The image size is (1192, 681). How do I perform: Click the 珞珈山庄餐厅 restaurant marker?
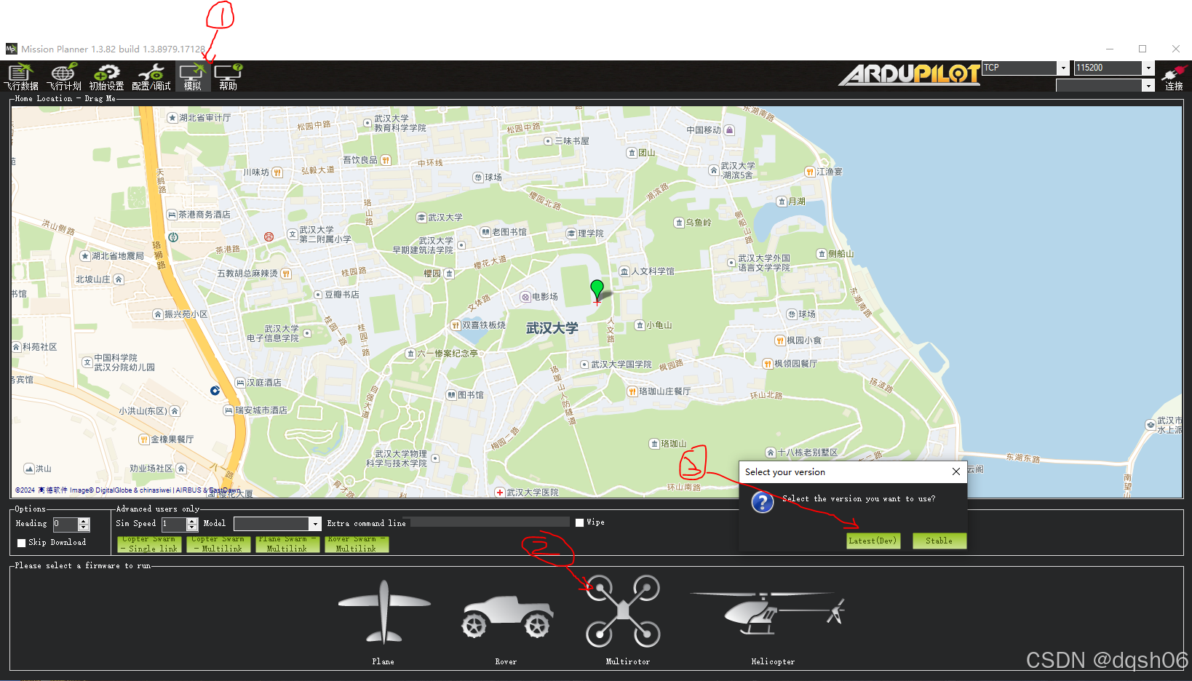click(632, 391)
